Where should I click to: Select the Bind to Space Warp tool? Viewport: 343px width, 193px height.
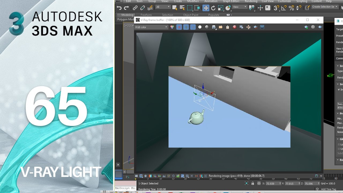click(x=150, y=8)
